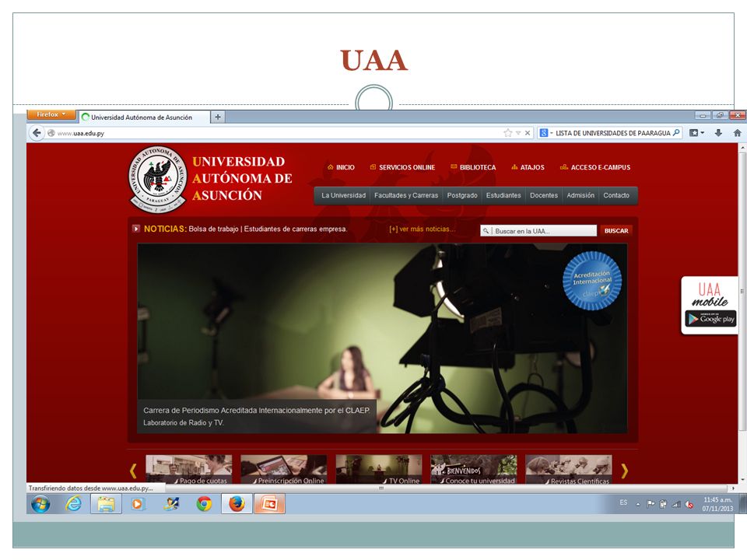The image size is (747, 560).
Task: Click the NOTICIAS play arrow icon
Action: coord(136,229)
